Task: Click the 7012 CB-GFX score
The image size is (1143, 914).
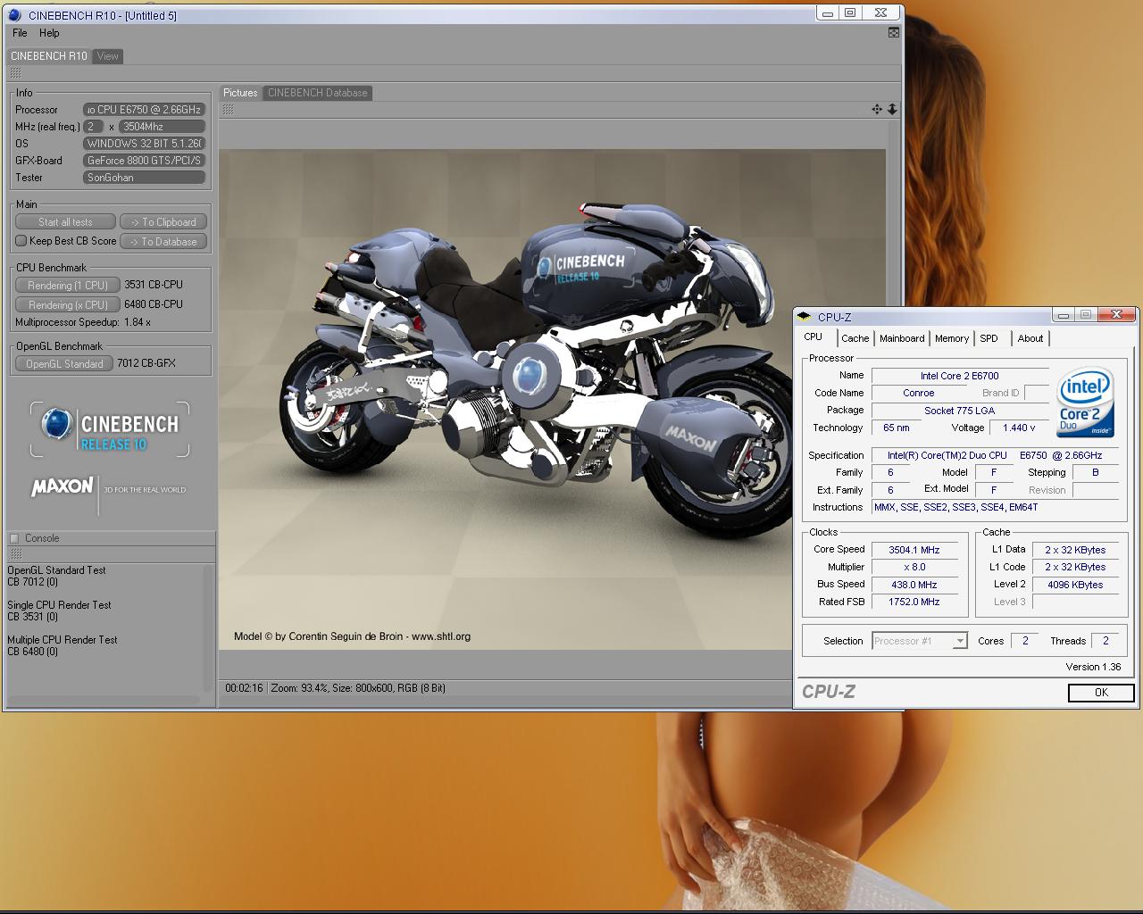Action: 146,363
